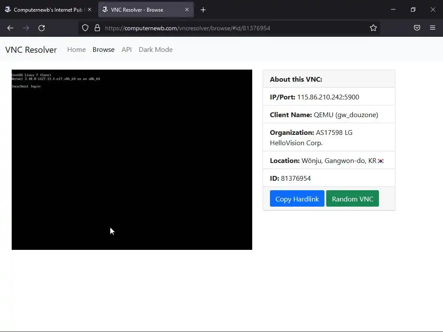The image size is (443, 332).
Task: Open the API nav link
Action: pyautogui.click(x=127, y=50)
